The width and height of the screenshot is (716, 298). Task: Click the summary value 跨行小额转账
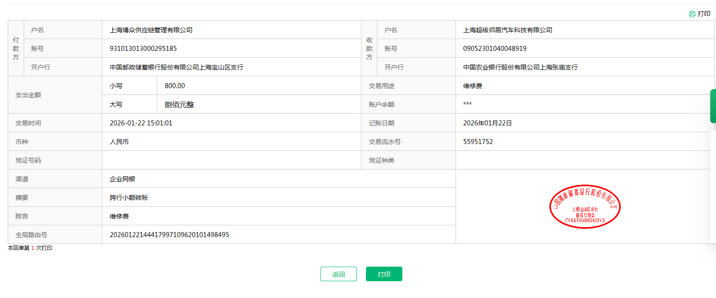click(129, 198)
